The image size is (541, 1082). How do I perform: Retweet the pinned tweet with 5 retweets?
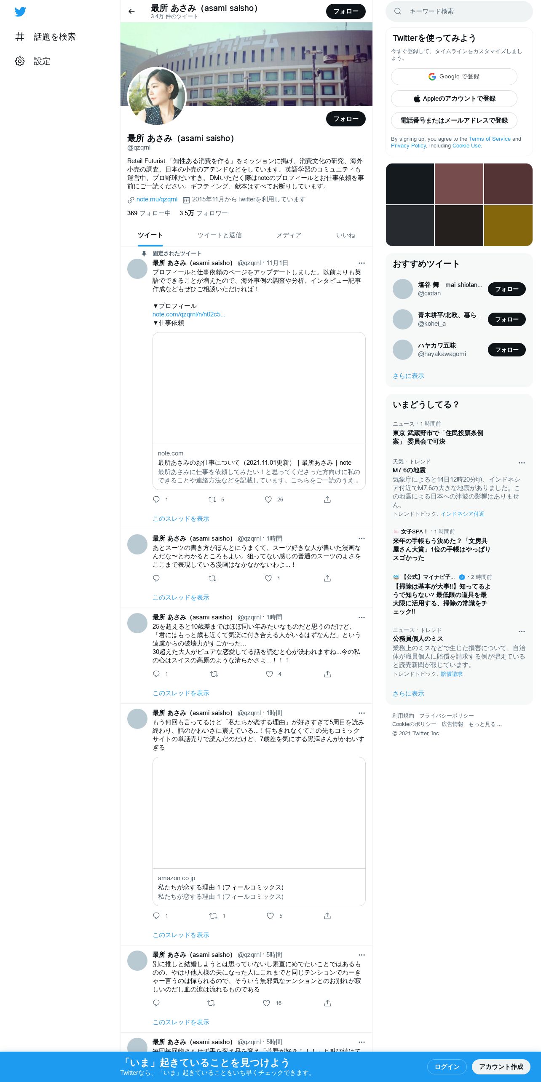tap(212, 499)
